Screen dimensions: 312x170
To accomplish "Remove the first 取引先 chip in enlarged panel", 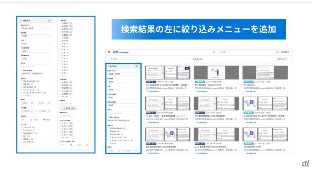I will (29, 73).
